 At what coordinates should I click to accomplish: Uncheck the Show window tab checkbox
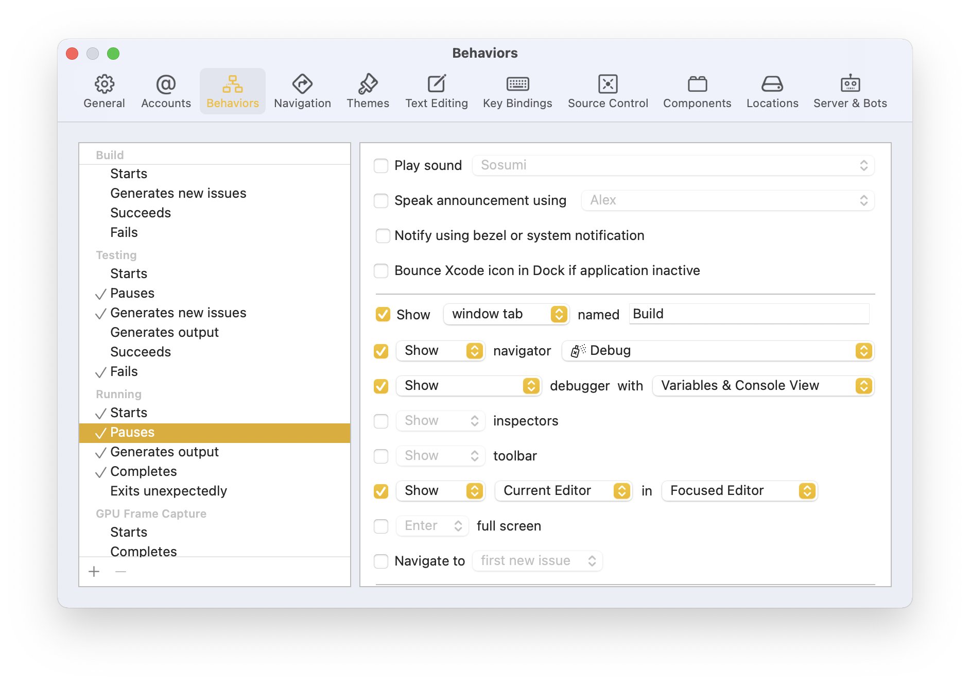coord(383,314)
